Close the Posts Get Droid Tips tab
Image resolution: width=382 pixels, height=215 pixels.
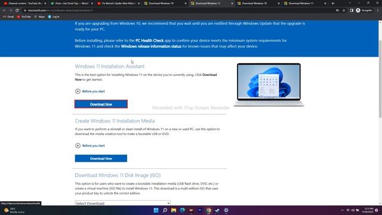92,4
